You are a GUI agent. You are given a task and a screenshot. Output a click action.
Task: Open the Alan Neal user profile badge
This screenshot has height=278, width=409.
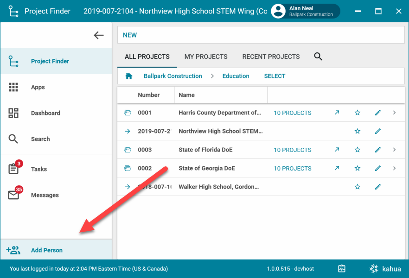[x=305, y=11]
